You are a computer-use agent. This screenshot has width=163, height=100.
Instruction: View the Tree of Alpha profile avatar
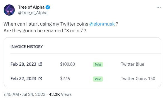(9, 10)
